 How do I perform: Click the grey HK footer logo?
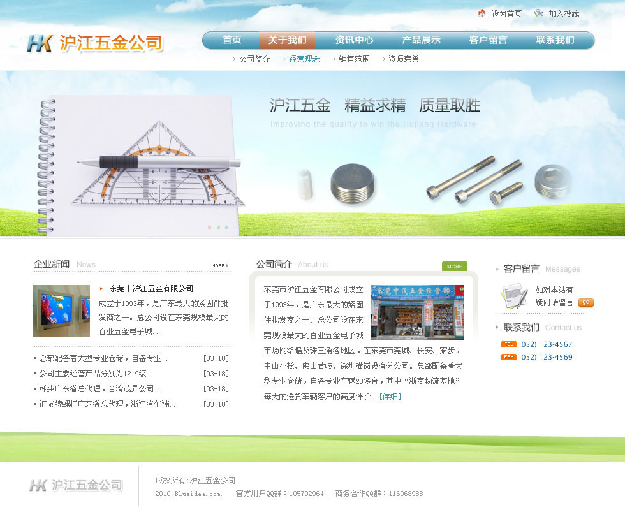(x=39, y=486)
